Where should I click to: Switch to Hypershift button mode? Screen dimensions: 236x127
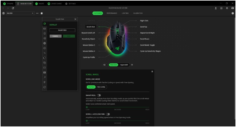coord(124,65)
